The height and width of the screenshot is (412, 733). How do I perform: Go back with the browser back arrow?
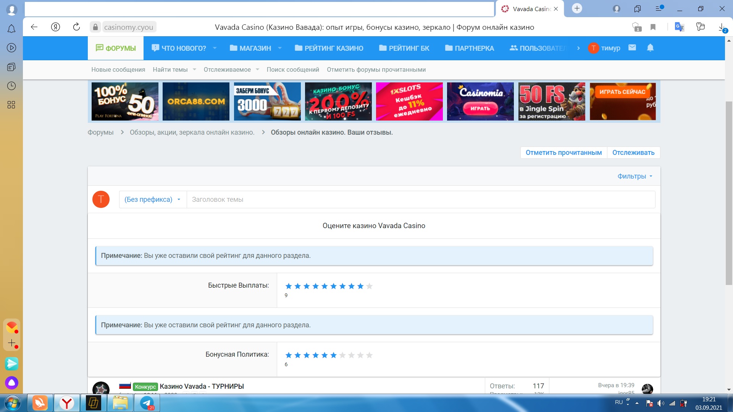tap(34, 27)
